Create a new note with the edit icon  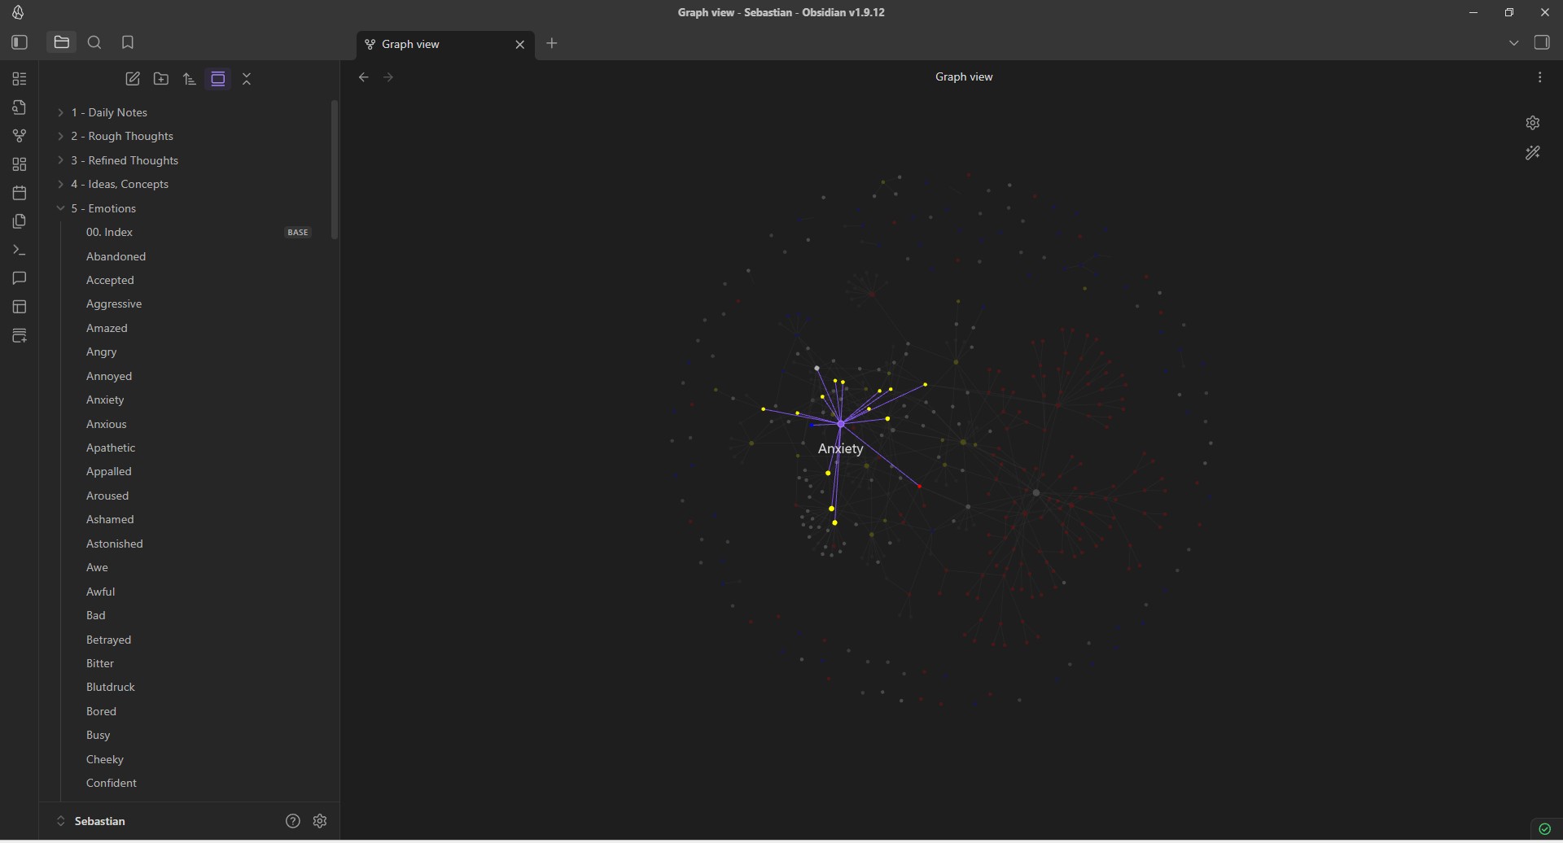coord(132,78)
